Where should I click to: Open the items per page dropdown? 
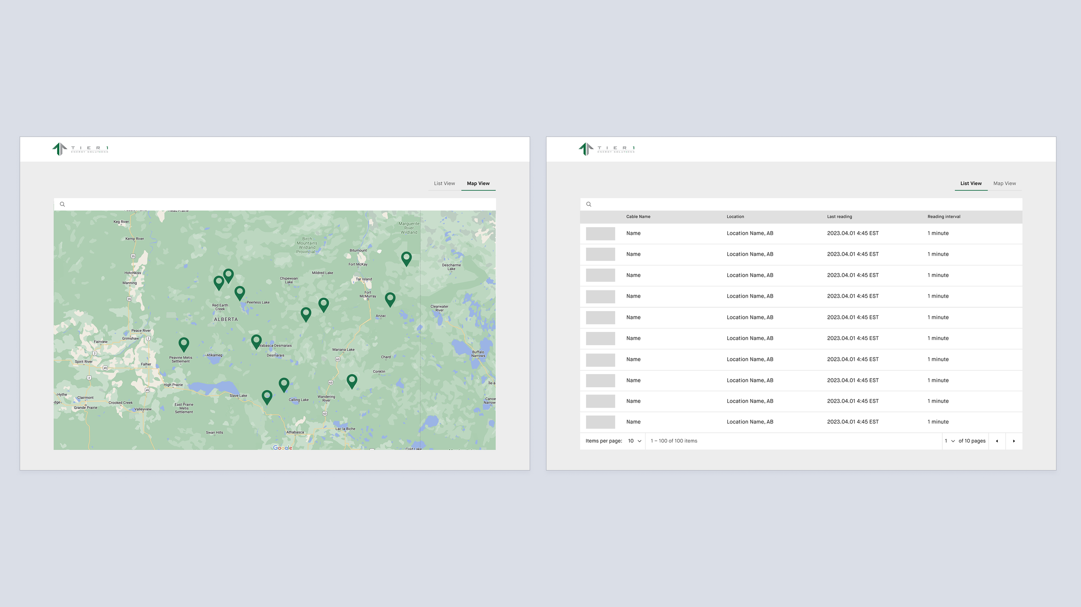pyautogui.click(x=634, y=441)
